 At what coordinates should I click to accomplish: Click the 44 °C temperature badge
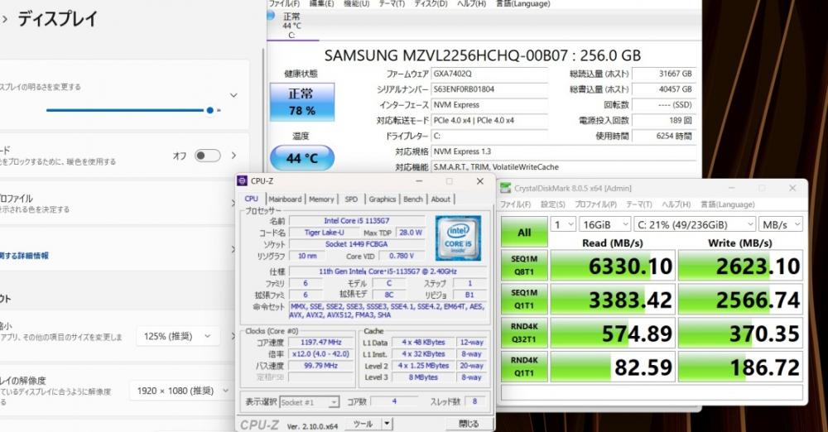pyautogui.click(x=301, y=157)
